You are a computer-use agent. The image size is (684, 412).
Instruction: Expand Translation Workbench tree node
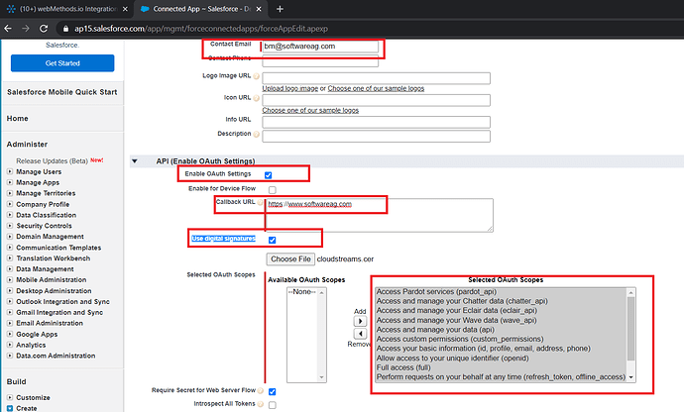pyautogui.click(x=10, y=258)
